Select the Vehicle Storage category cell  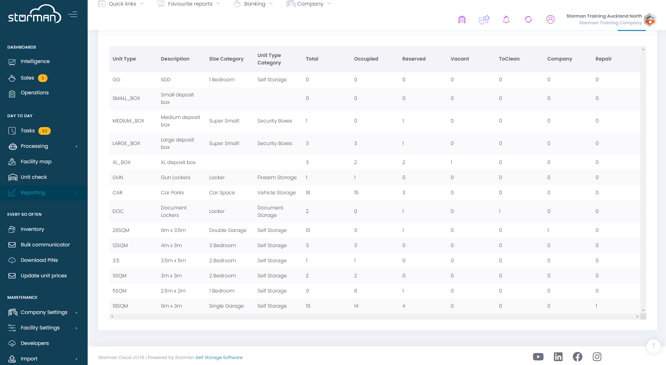(277, 193)
